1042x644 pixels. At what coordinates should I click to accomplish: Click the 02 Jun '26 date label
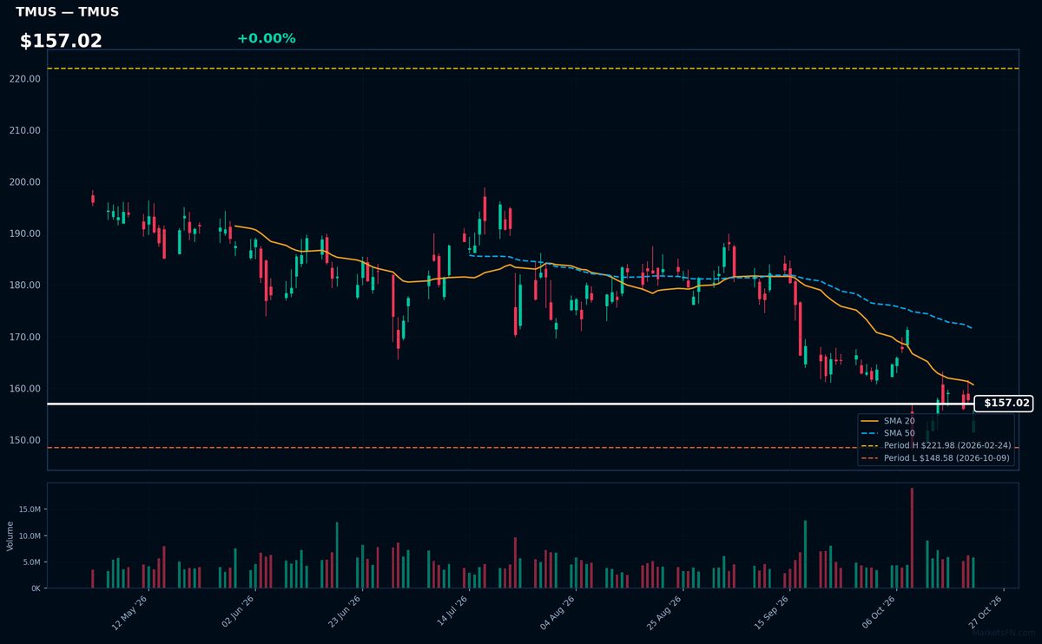coord(237,612)
